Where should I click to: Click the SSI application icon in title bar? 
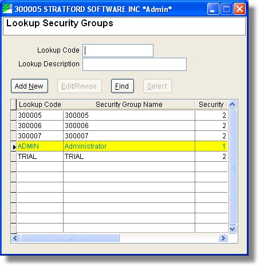7,9
